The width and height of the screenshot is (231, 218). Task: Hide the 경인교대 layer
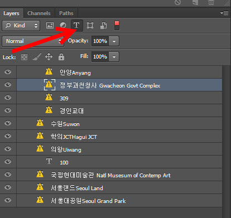click(8, 110)
